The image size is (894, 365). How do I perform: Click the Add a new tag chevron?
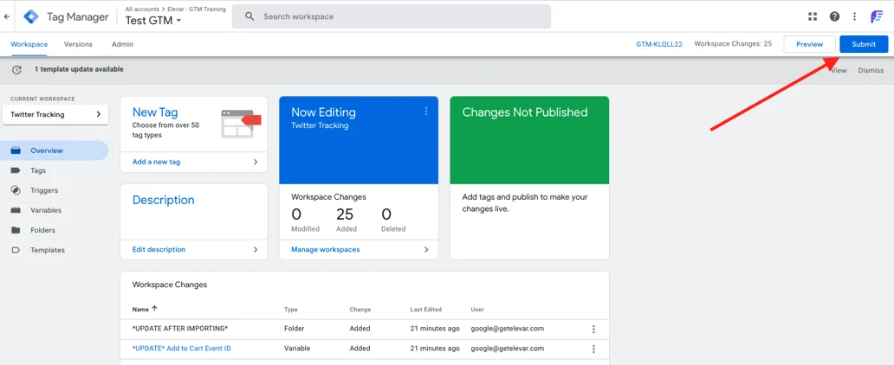[256, 163]
